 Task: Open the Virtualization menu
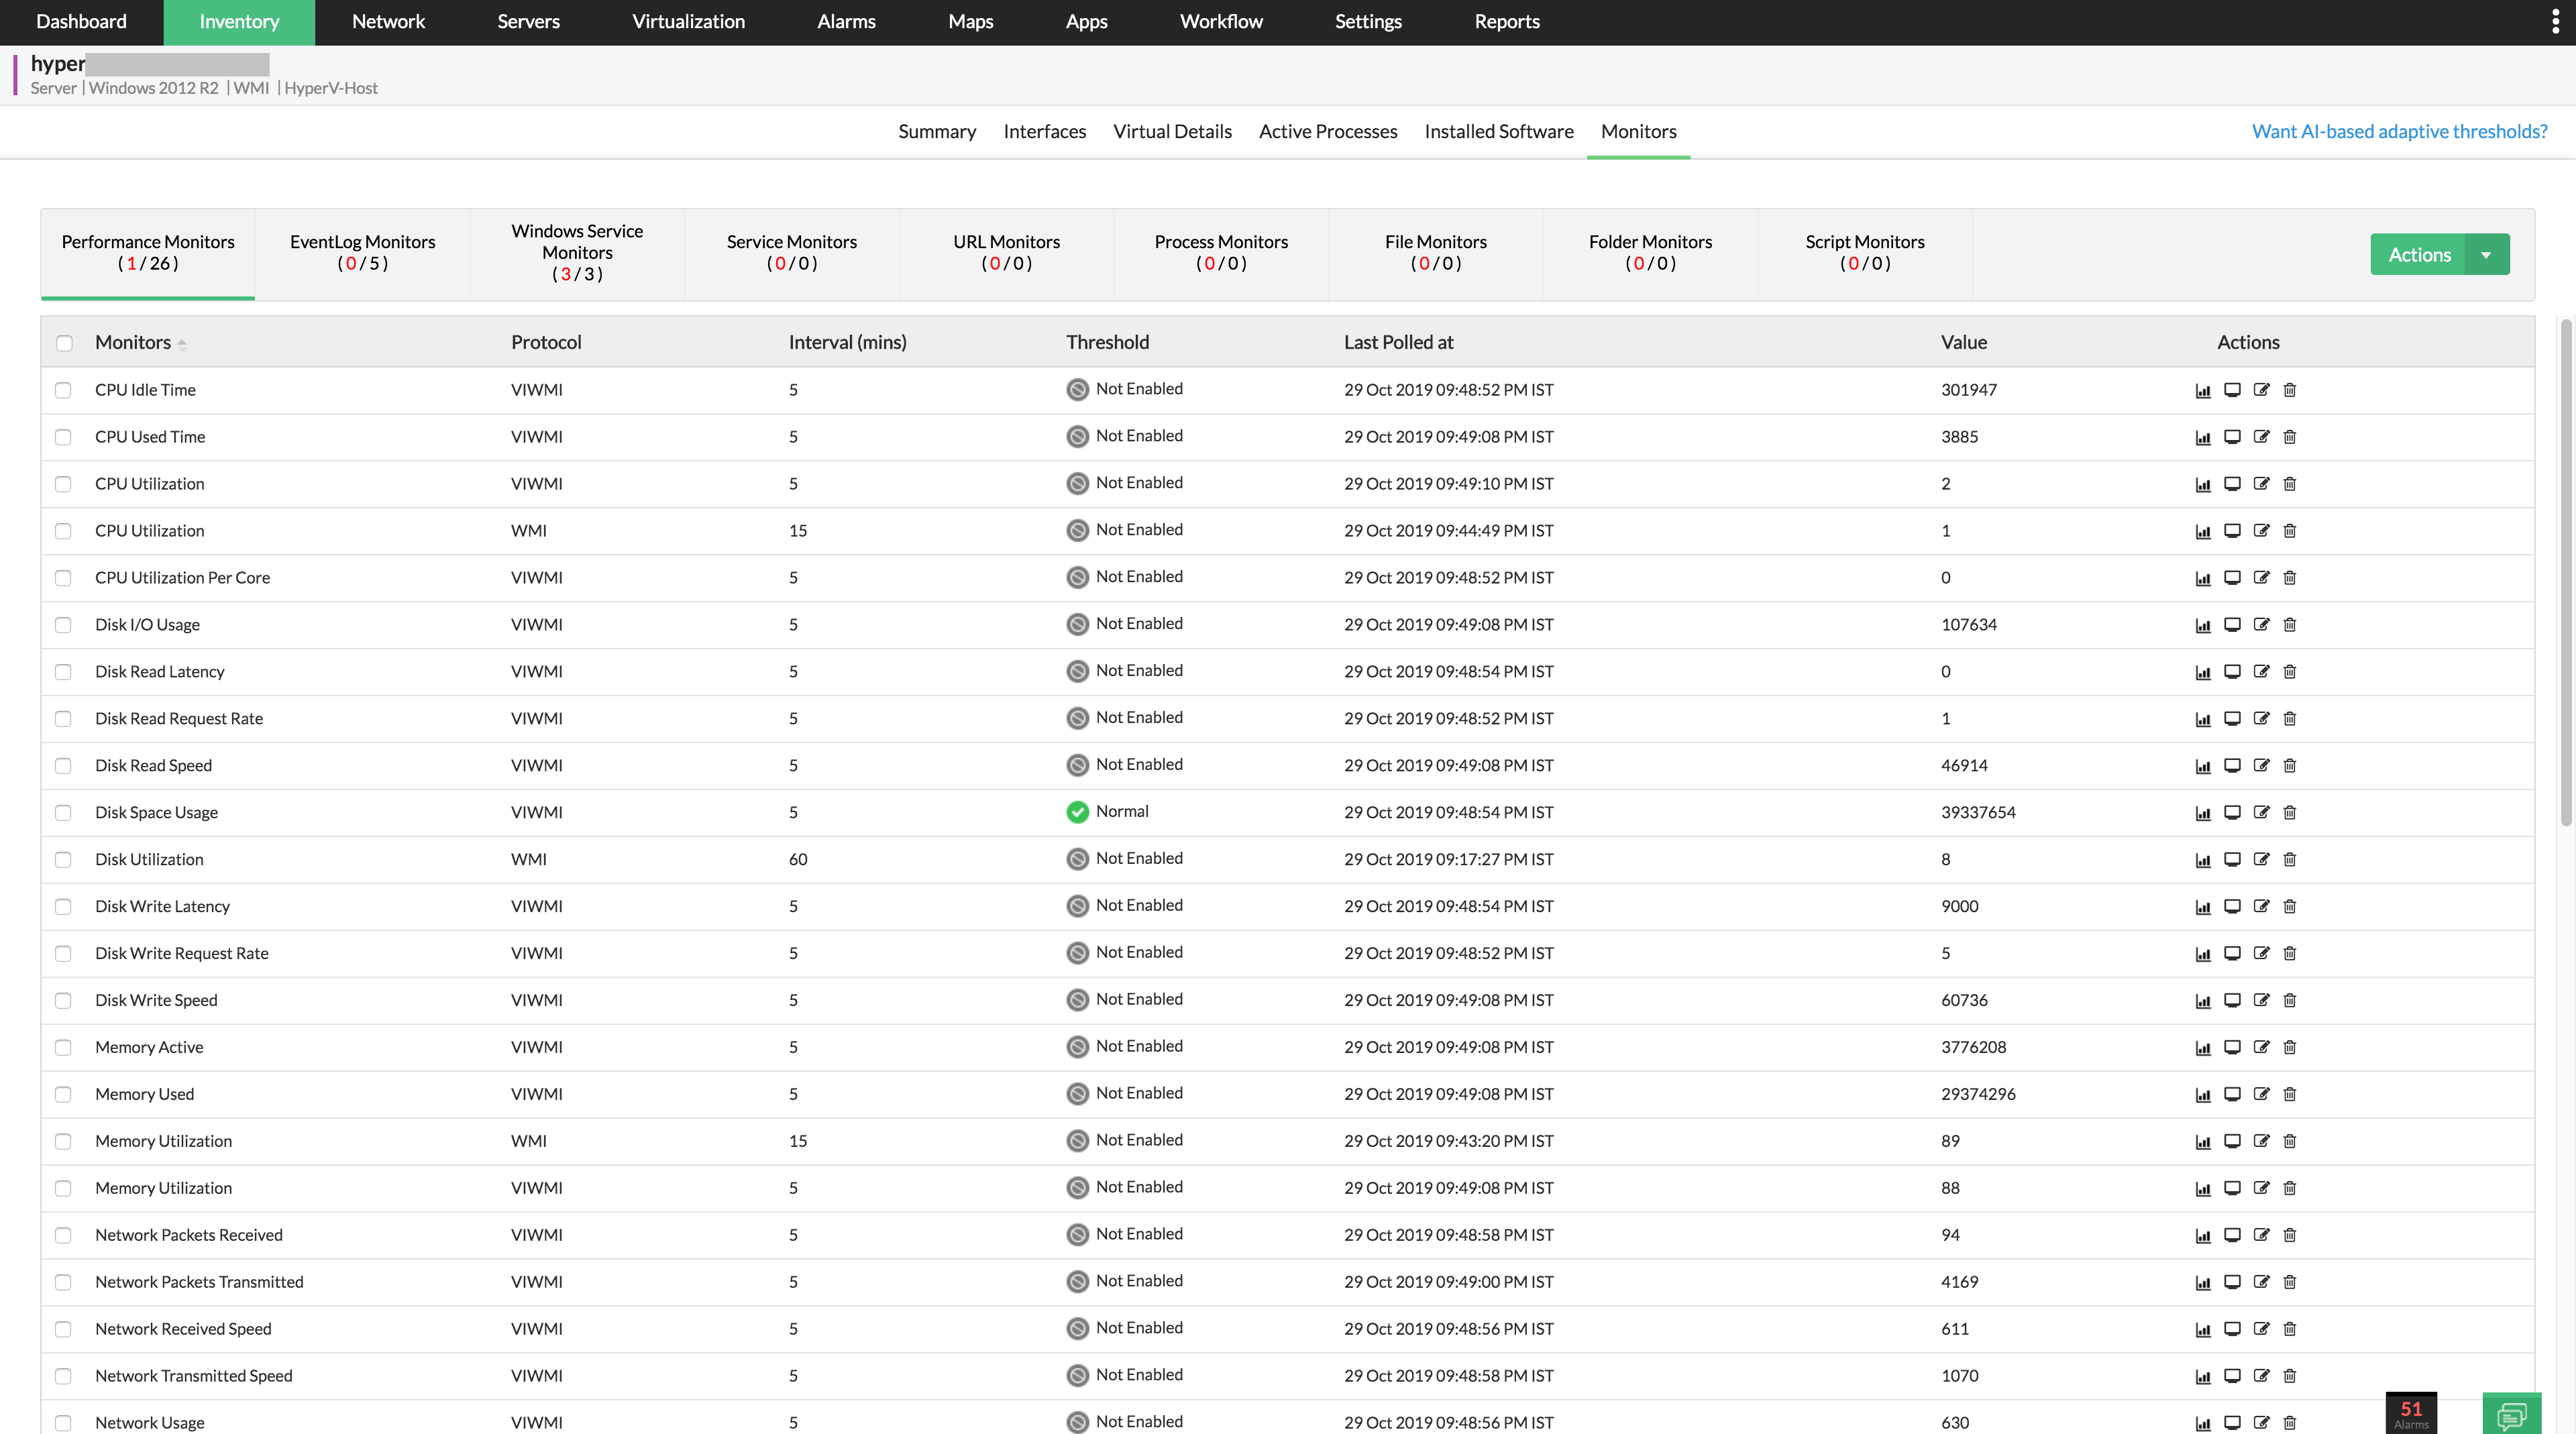687,21
